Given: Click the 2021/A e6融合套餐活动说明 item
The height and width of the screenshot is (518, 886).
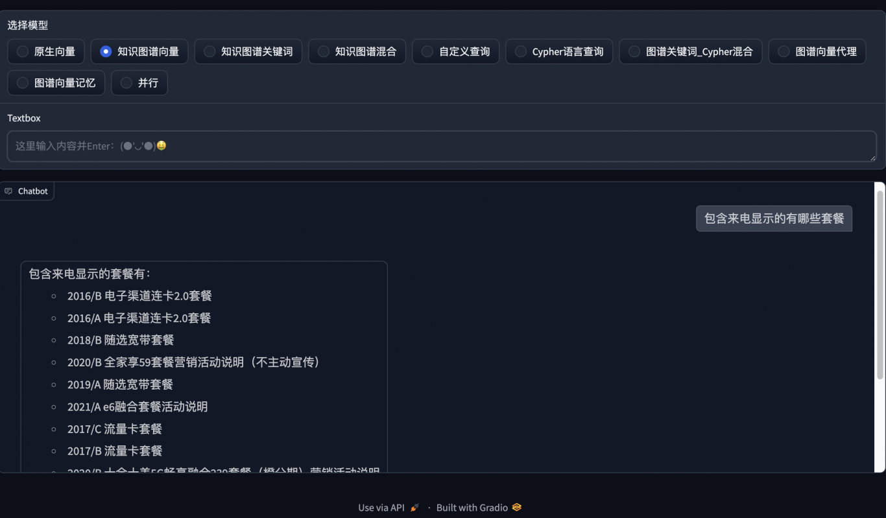Looking at the screenshot, I should pos(138,406).
